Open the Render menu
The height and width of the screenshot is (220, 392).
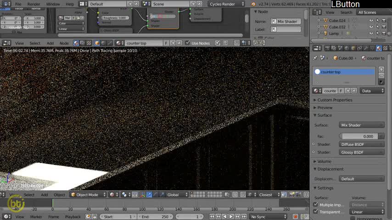click(x=34, y=4)
